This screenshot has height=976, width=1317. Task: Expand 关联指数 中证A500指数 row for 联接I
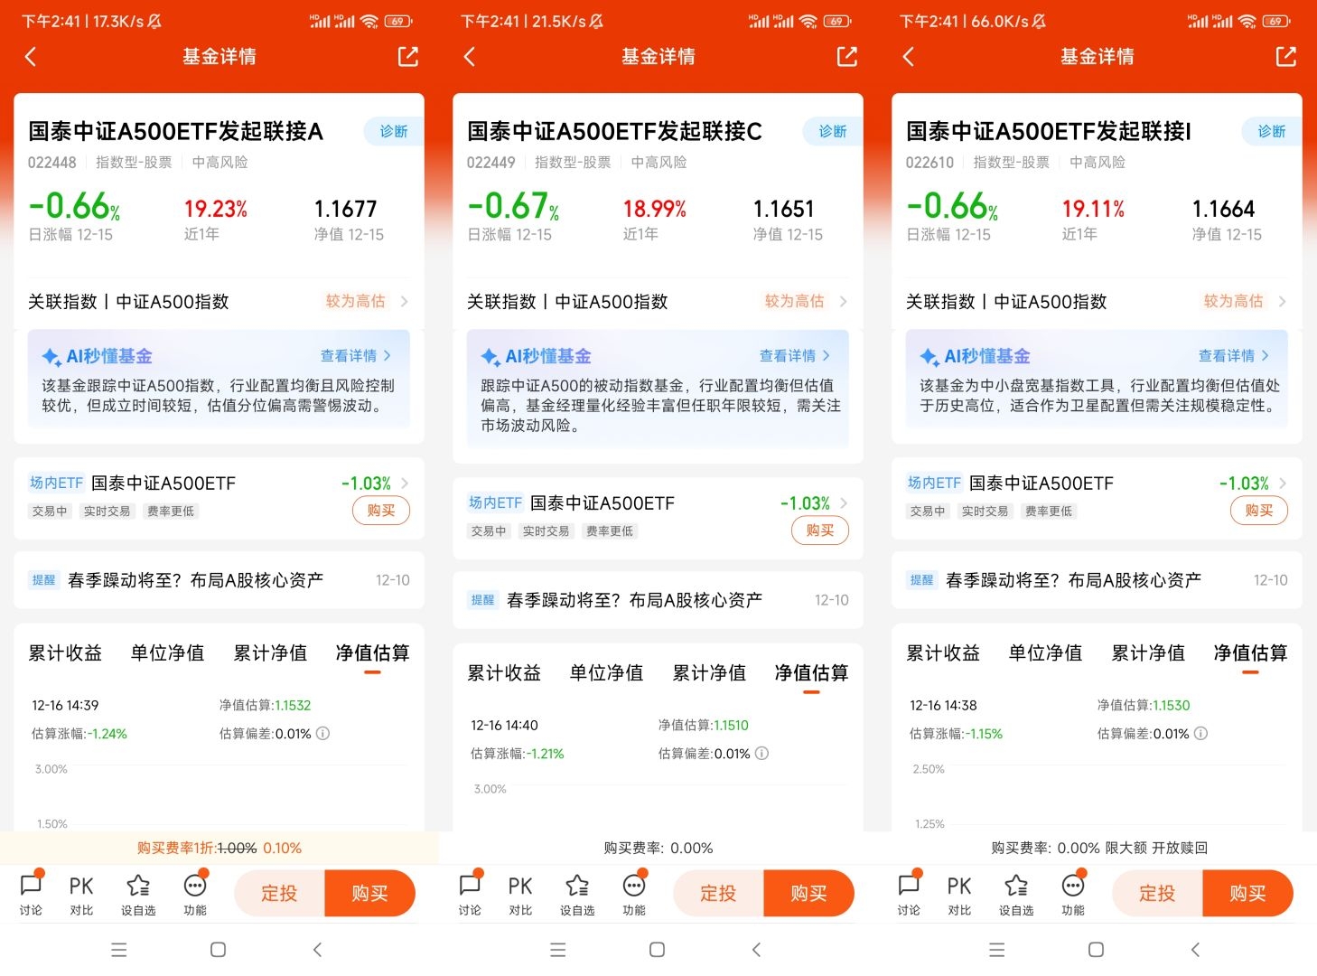(1097, 302)
